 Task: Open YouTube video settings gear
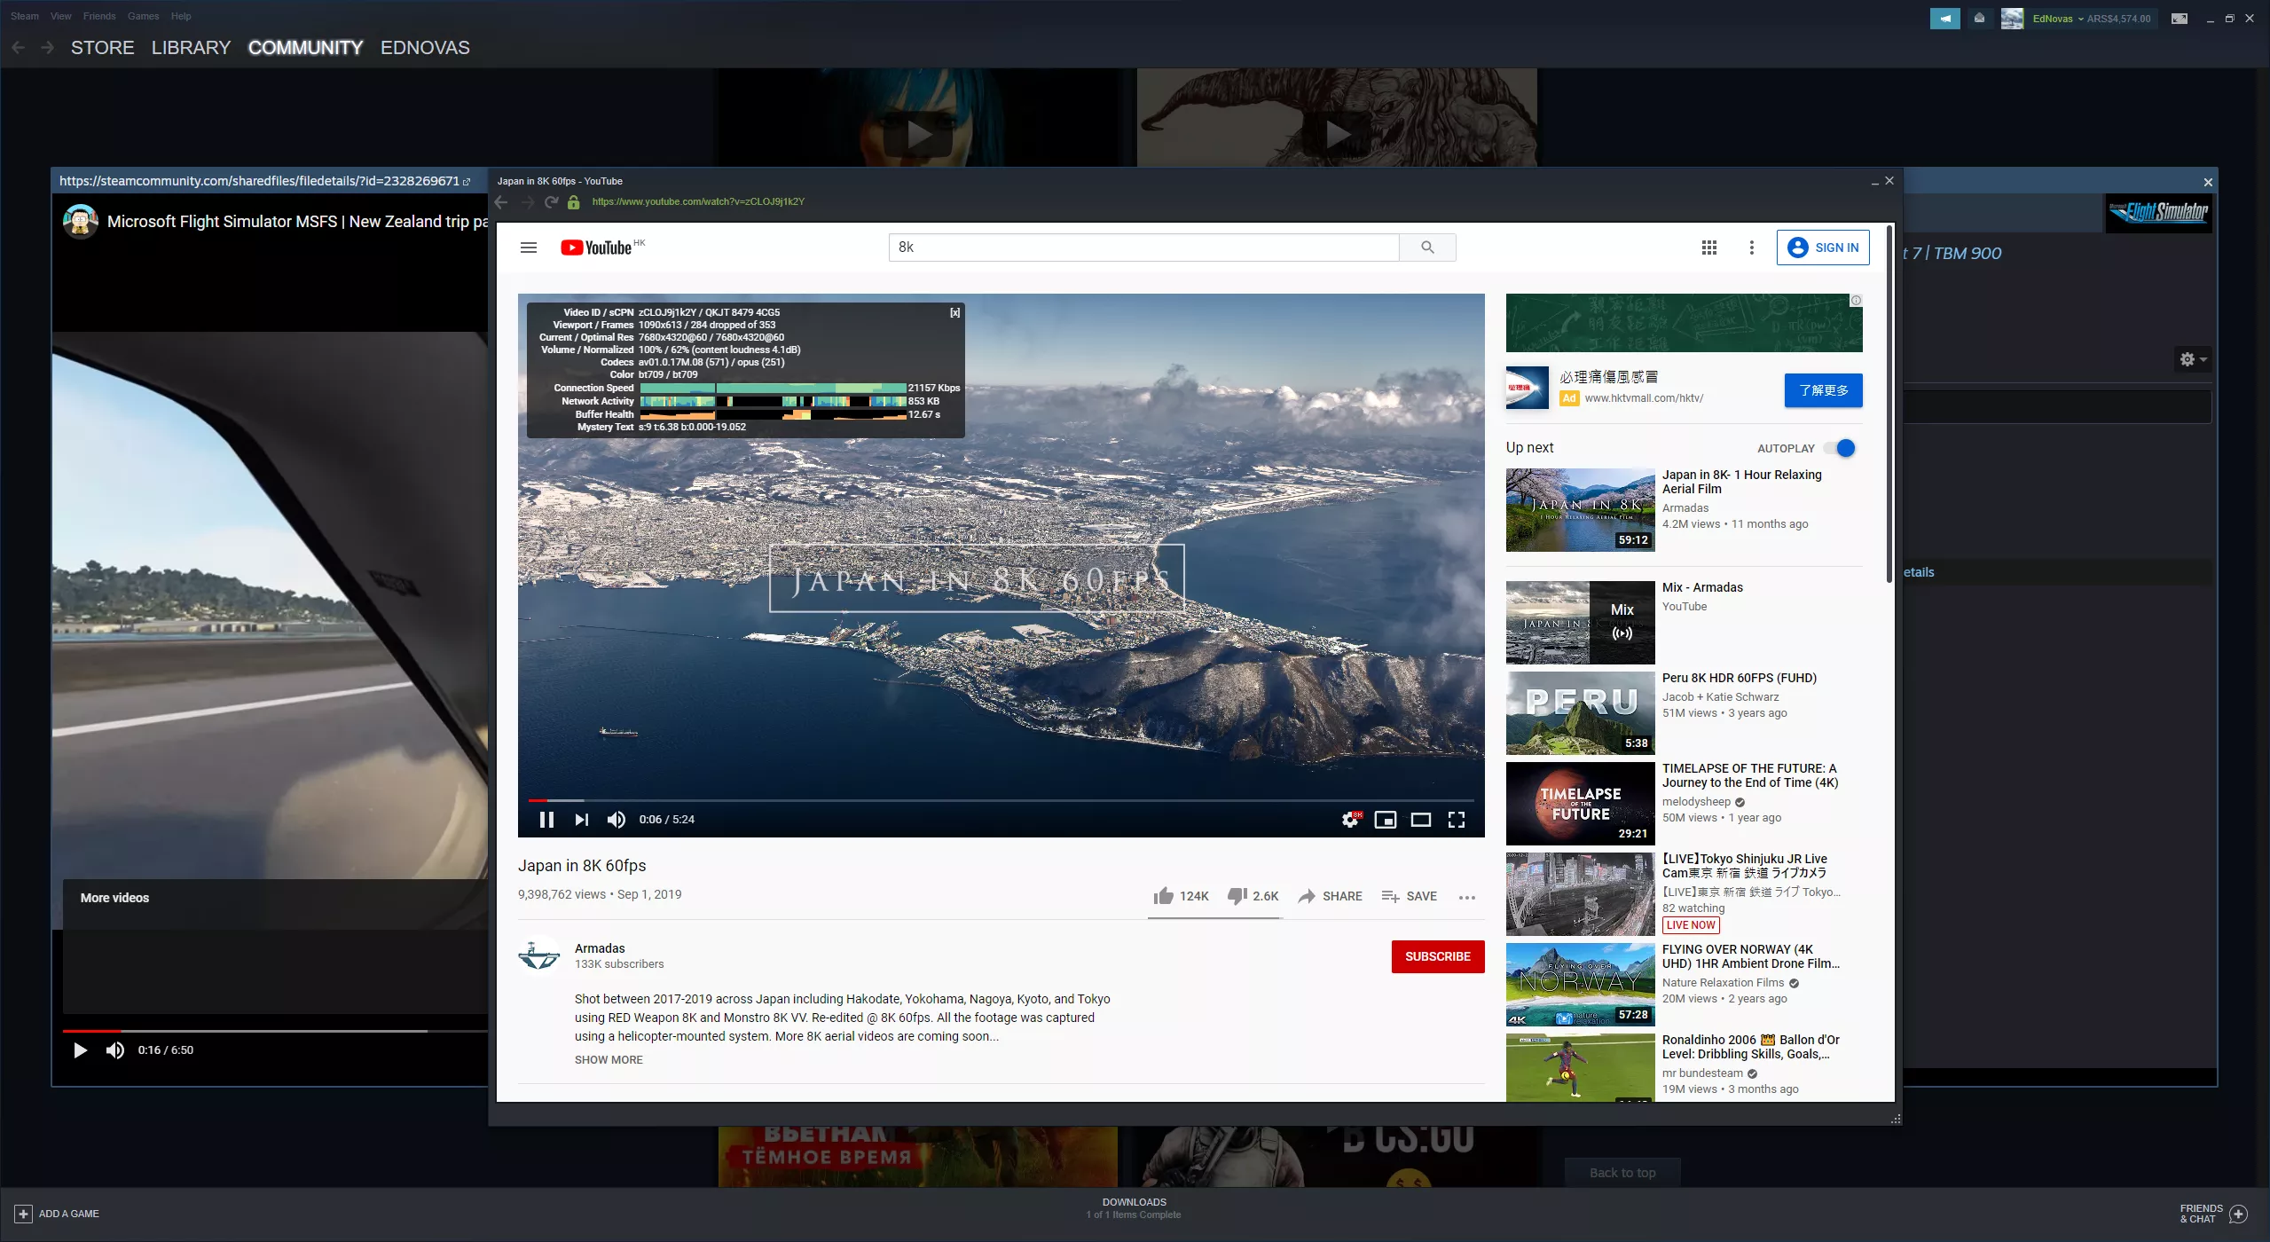pyautogui.click(x=1350, y=820)
